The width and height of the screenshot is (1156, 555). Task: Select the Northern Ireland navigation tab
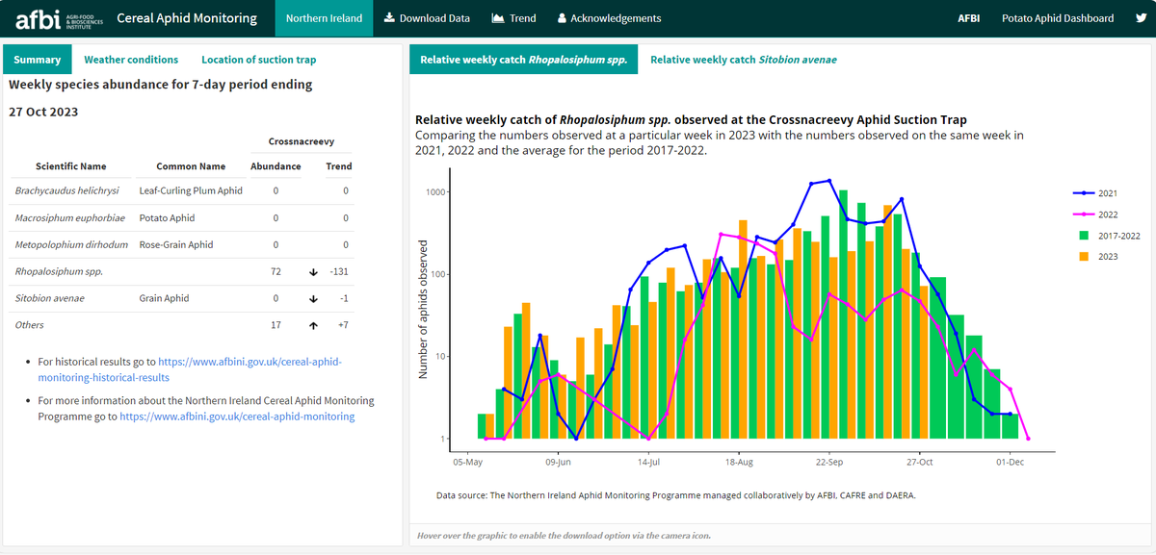coord(324,17)
